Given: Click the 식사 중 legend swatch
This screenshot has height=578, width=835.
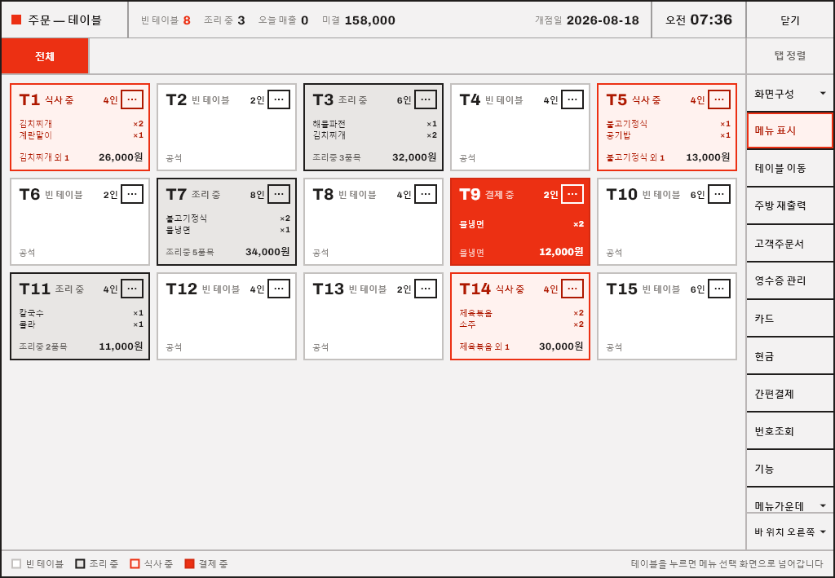Looking at the screenshot, I should point(135,563).
